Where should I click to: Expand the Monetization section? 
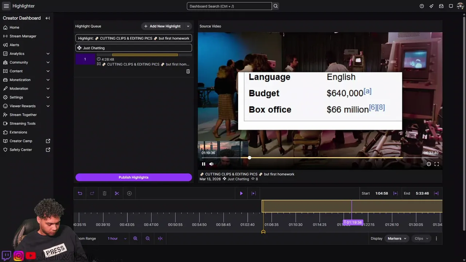pyautogui.click(x=48, y=80)
